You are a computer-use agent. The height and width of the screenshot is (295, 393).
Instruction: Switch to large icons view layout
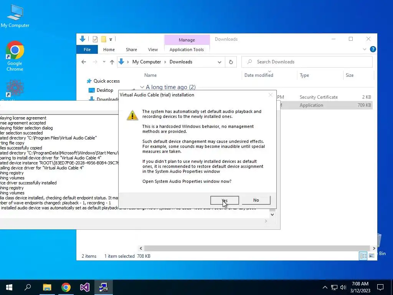tap(372, 255)
